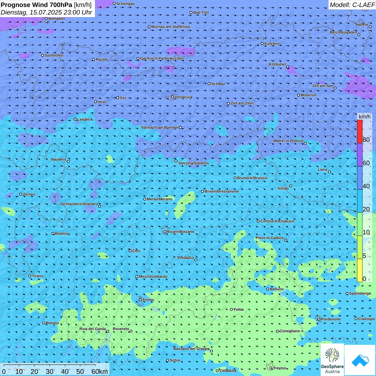Select the Kufstein location marker

tap(262, 44)
